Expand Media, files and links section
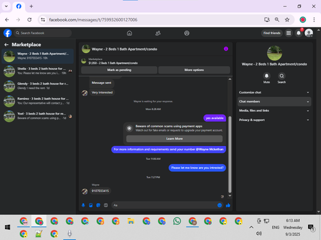The image size is (321, 240). [x=274, y=111]
